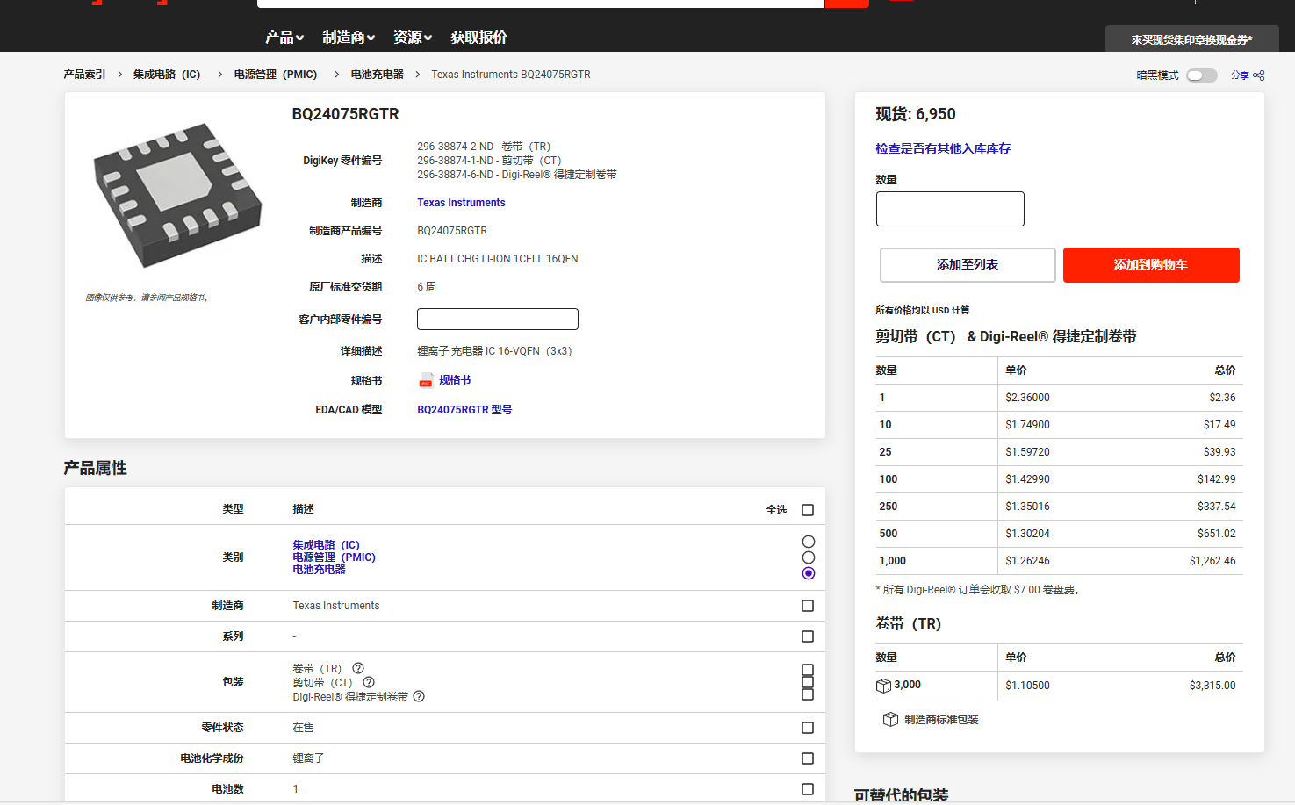Open the 检查是否有其他入库库存 link
The height and width of the screenshot is (805, 1295).
coord(943,148)
